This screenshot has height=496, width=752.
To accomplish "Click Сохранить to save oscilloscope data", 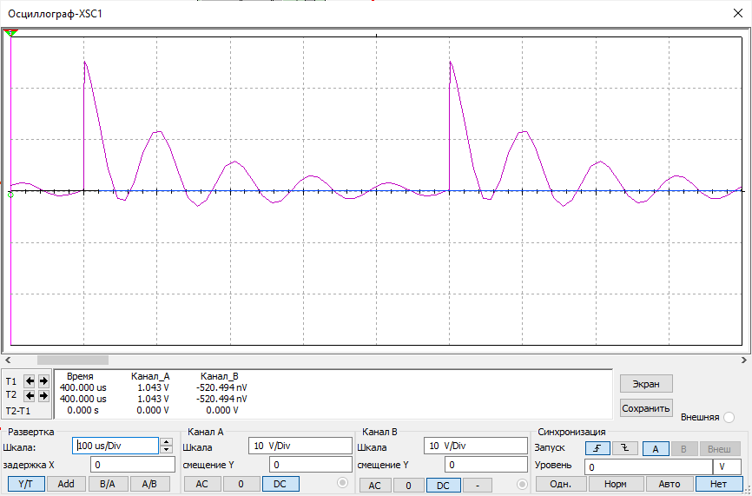I will click(646, 408).
